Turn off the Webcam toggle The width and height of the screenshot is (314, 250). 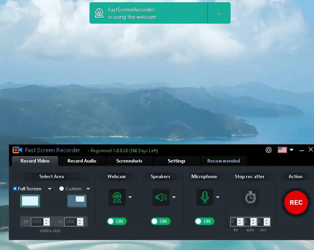tap(117, 221)
